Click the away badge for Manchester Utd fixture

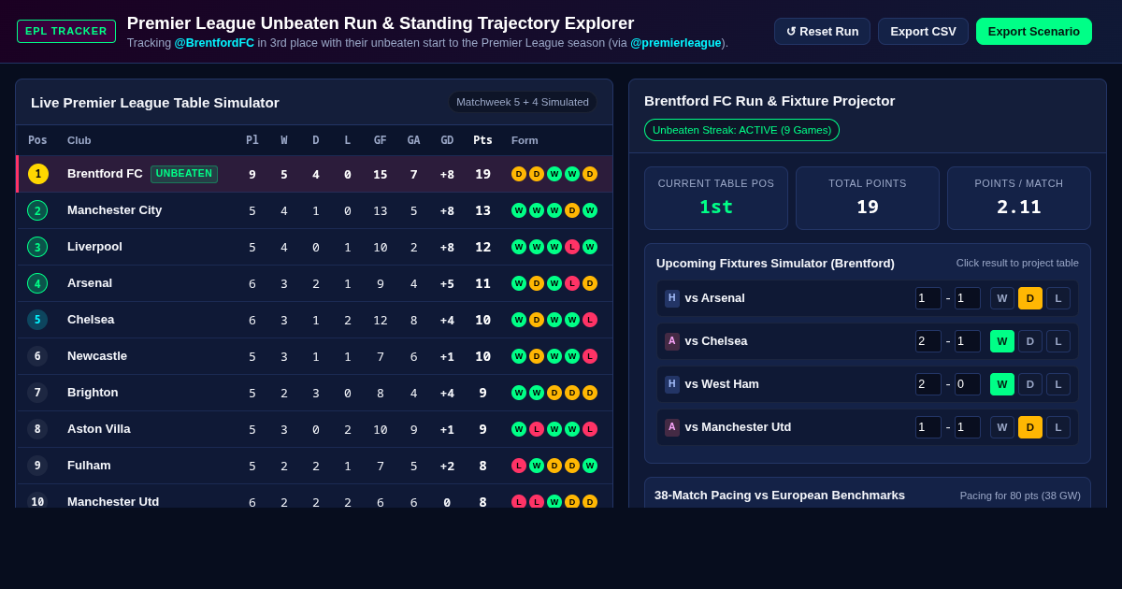(672, 427)
